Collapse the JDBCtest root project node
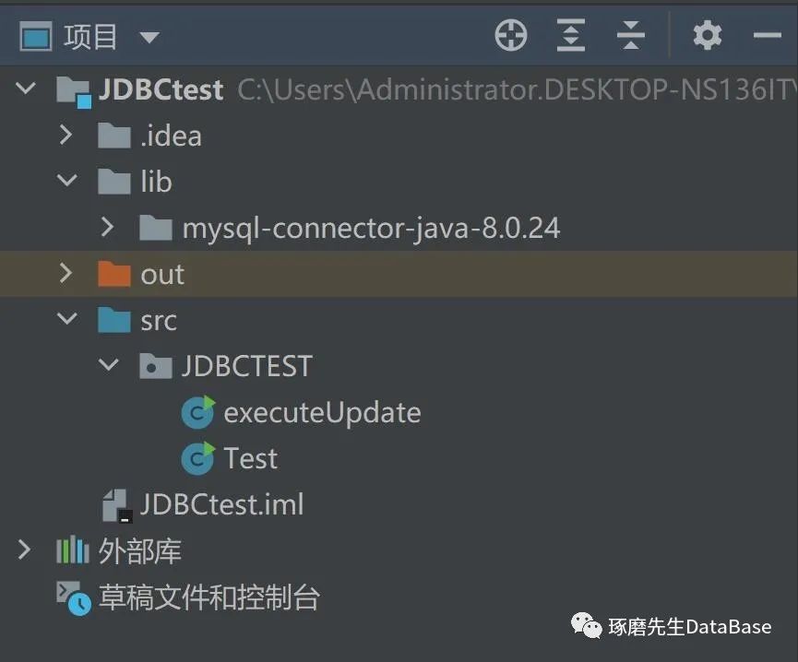 (26, 89)
